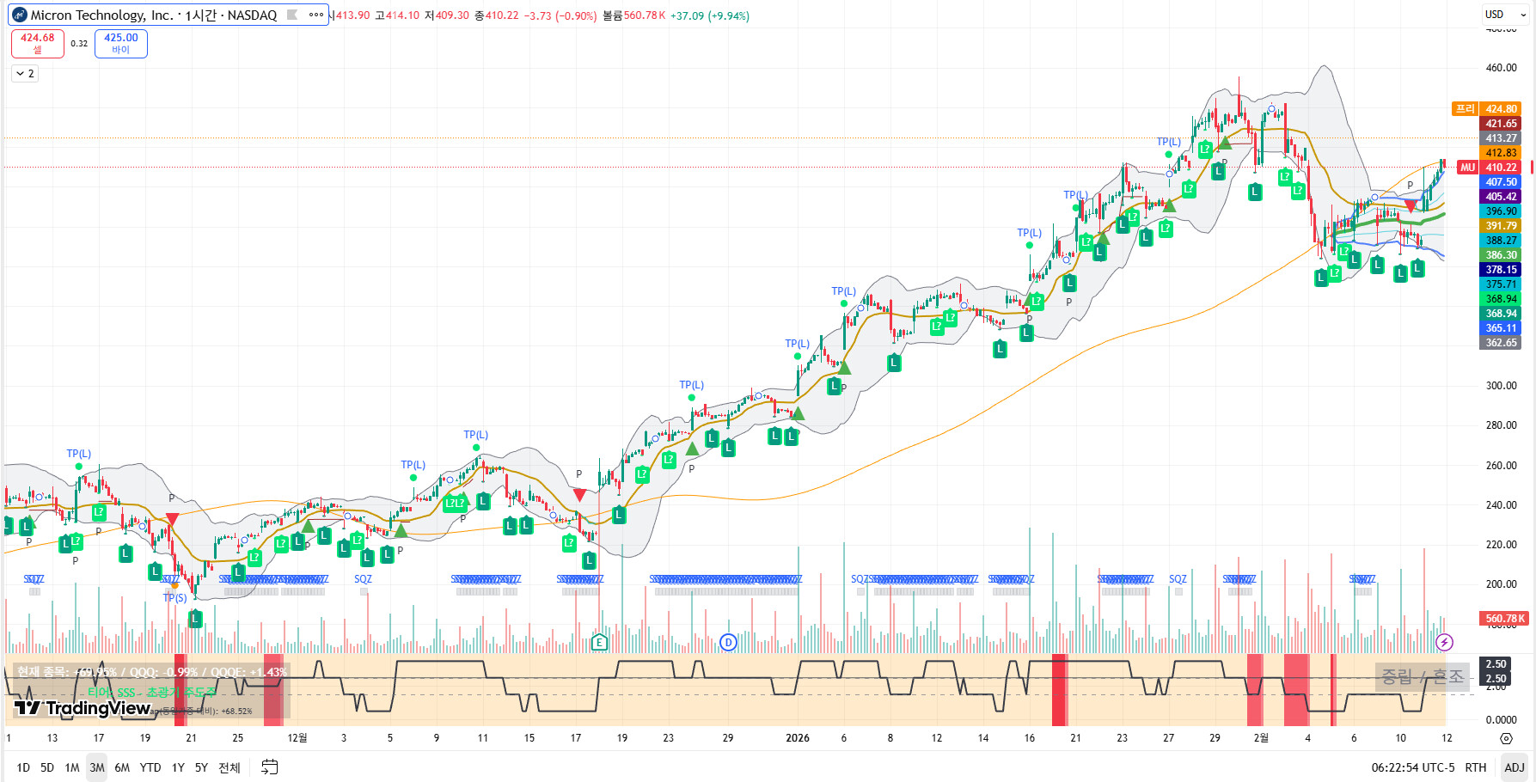
Task: Open chart settings target icon at bottom right
Action: 1506,738
